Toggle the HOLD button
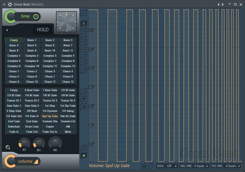This screenshot has width=245, height=172. [x=43, y=29]
